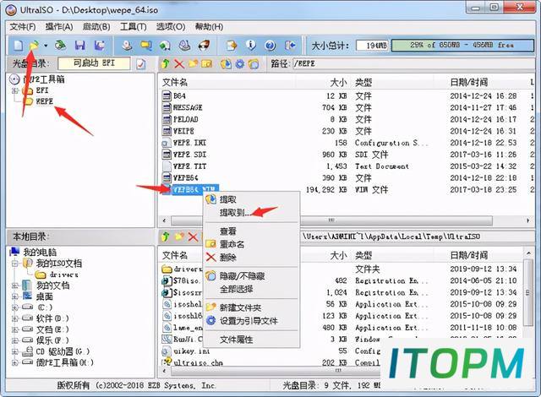This screenshot has height=397, width=541.
Task: Expand the 桌面 tree node
Action: point(14,296)
